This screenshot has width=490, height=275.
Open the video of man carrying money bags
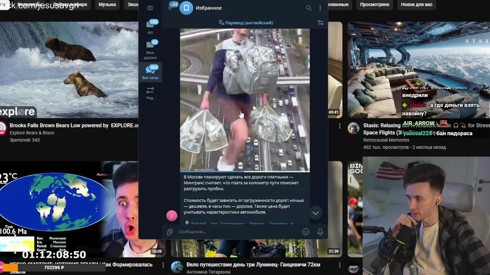point(245,100)
